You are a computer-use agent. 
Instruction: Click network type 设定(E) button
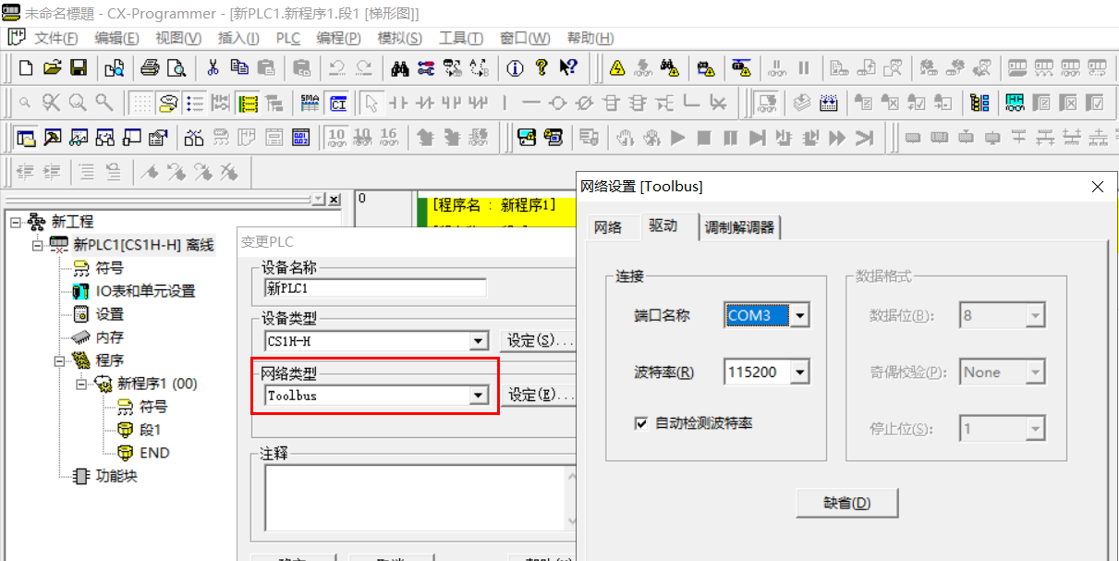538,396
